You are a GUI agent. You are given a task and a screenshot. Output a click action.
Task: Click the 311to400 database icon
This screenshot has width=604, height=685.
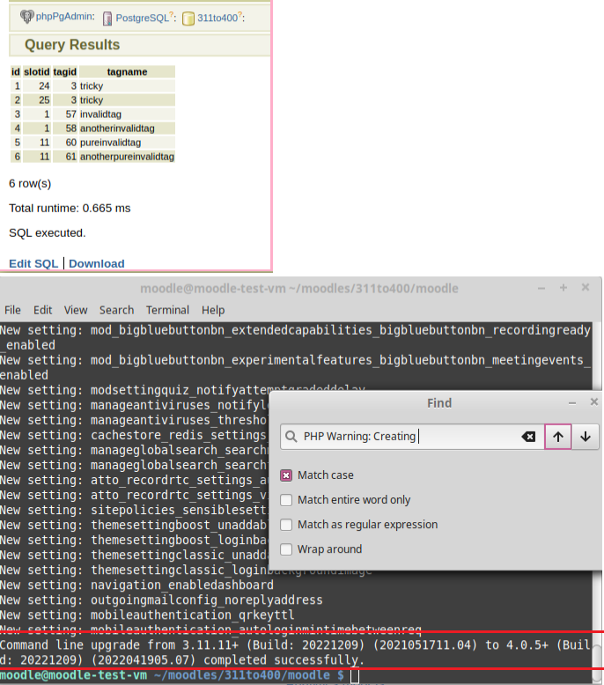pos(188,18)
